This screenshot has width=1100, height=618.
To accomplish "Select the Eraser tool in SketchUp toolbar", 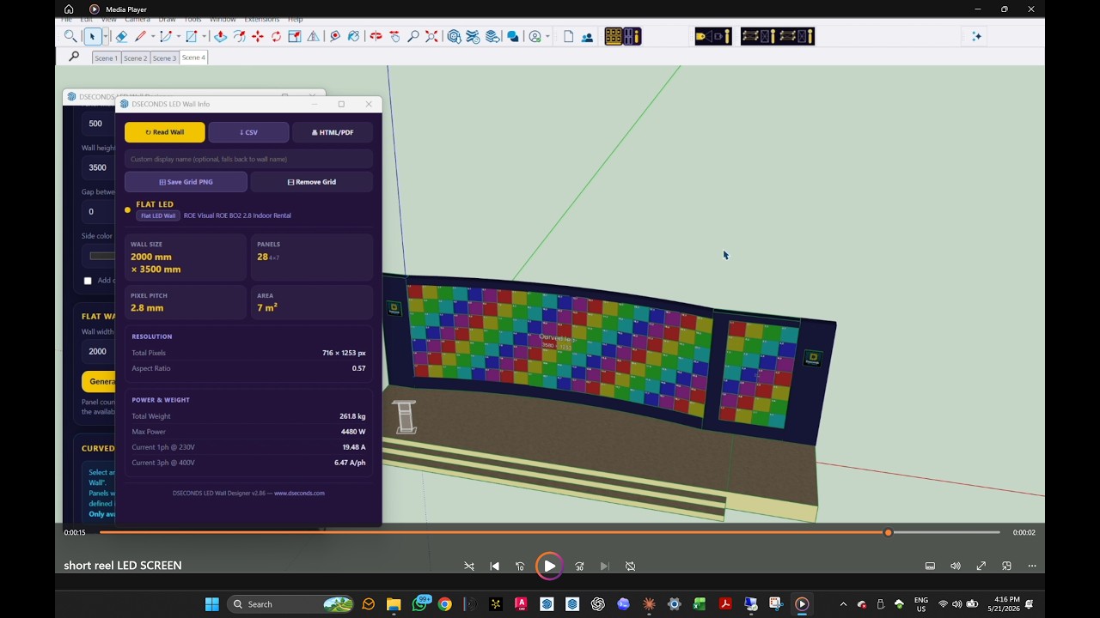I will [x=121, y=36].
